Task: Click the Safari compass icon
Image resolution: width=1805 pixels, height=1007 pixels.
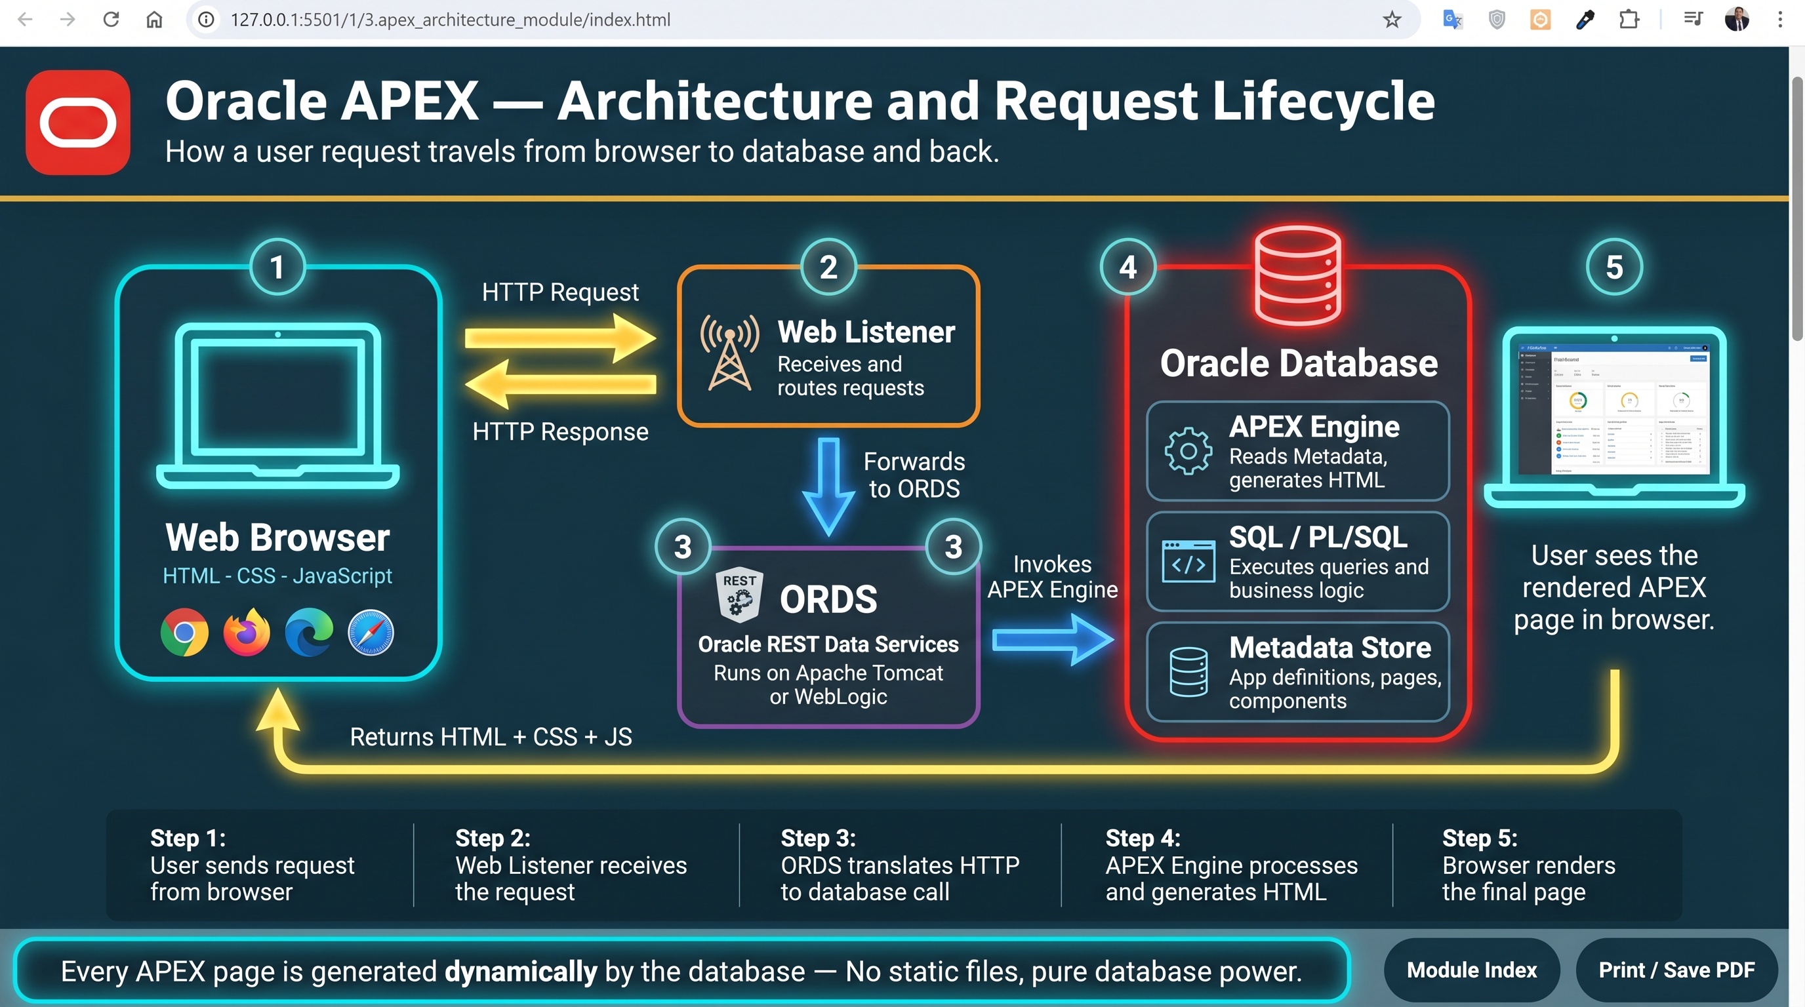Action: coord(371,631)
